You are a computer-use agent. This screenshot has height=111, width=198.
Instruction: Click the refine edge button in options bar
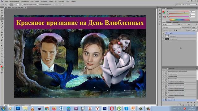[58, 5]
